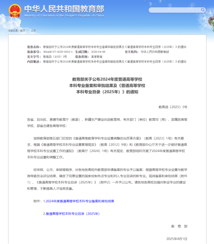Click the 发文字号 label
Screen dimensions: 214x244
[x=34, y=57]
